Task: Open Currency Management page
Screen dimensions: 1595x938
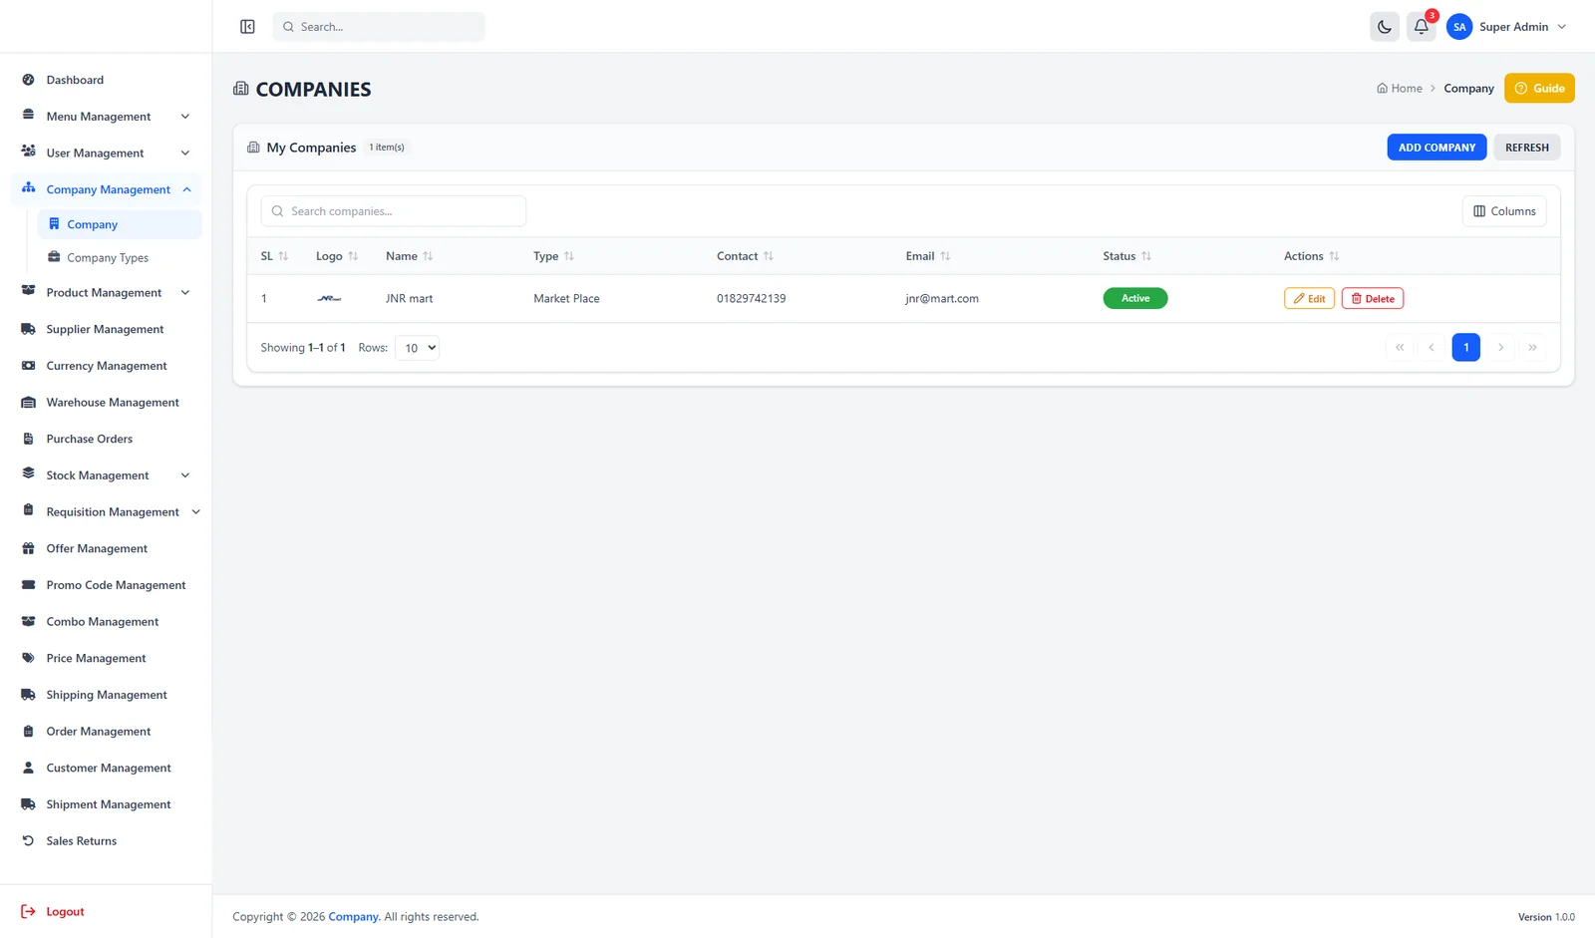Action: pyautogui.click(x=106, y=366)
